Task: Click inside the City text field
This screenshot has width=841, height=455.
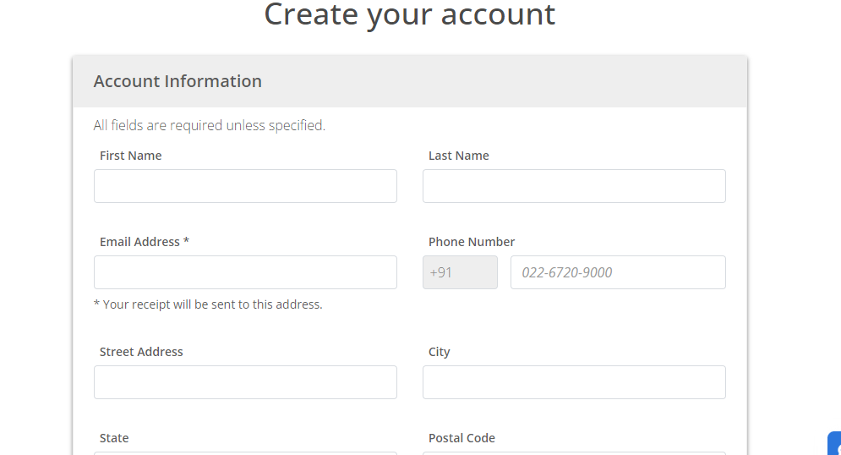Action: [574, 382]
